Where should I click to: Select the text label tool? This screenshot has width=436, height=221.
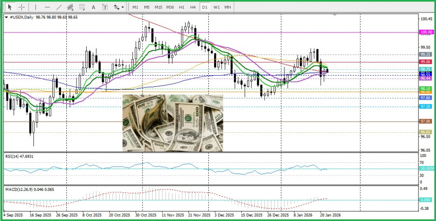(105, 7)
